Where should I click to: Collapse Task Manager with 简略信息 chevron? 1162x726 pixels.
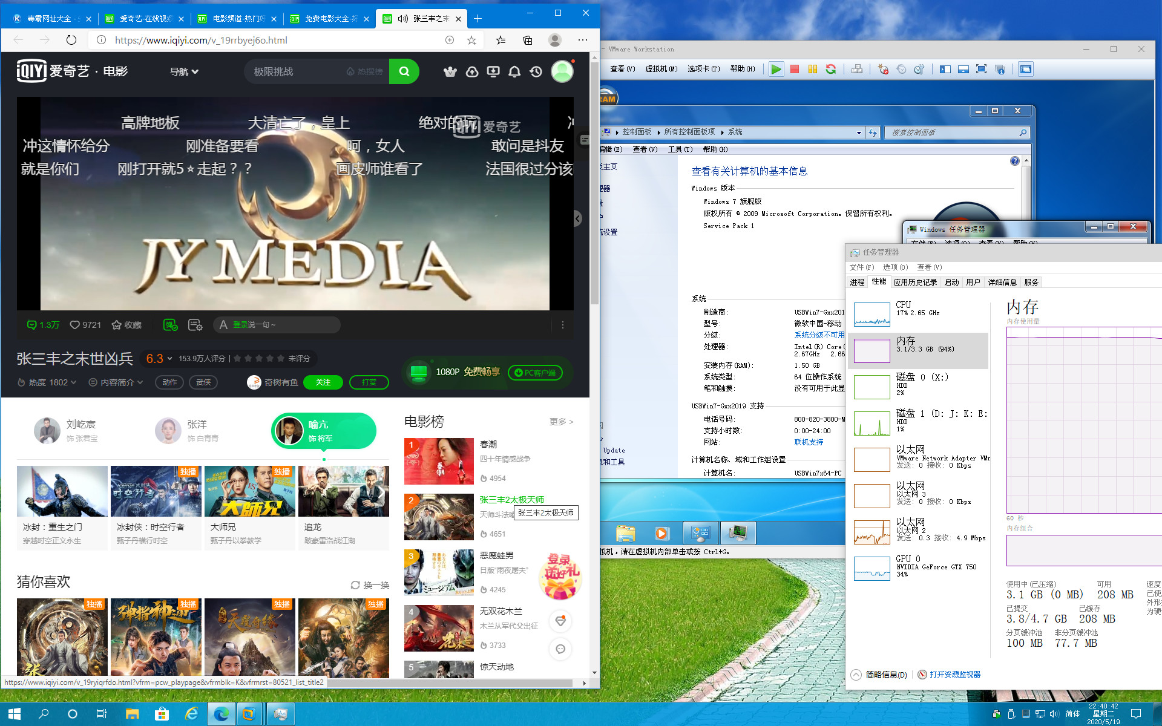pos(856,675)
